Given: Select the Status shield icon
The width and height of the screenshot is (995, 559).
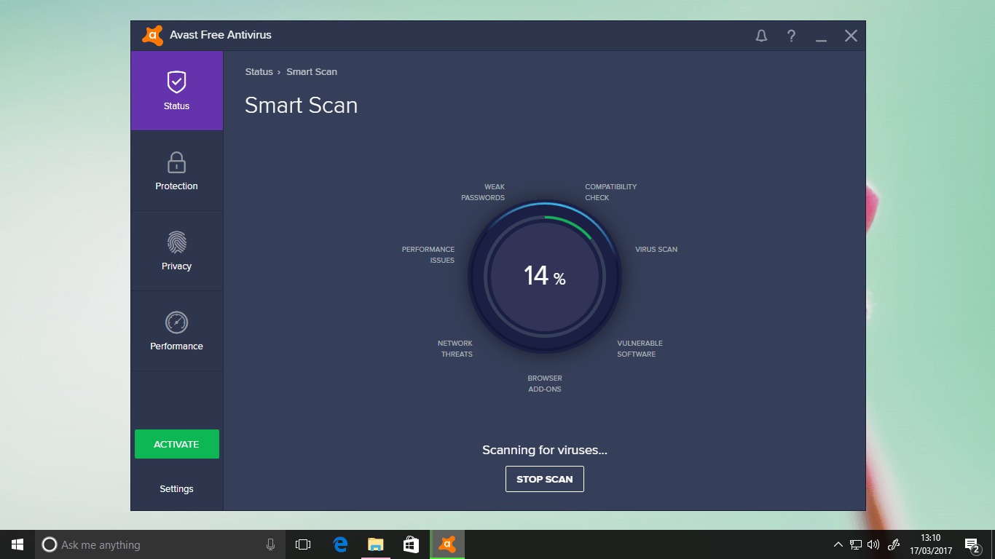Looking at the screenshot, I should pyautogui.click(x=176, y=82).
